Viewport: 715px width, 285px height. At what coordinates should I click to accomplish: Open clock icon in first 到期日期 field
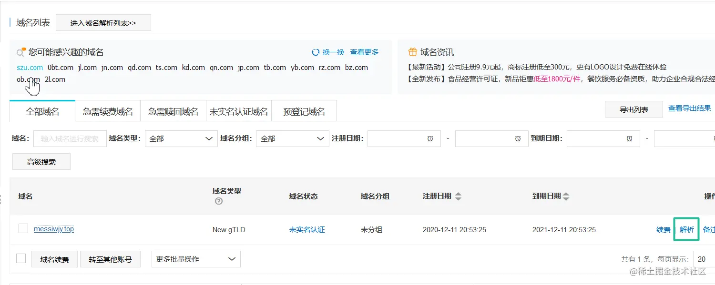(630, 138)
